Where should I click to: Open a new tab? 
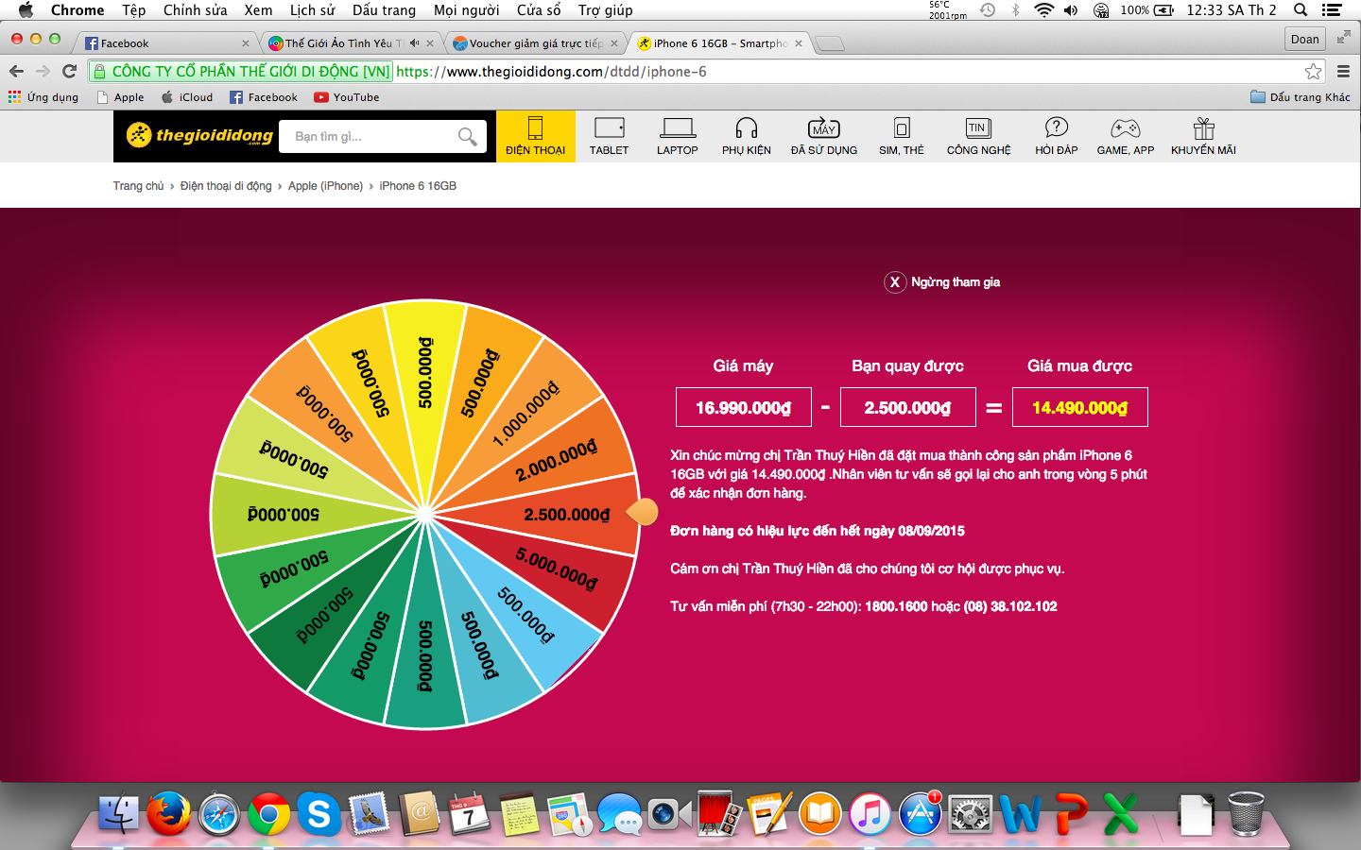click(829, 43)
